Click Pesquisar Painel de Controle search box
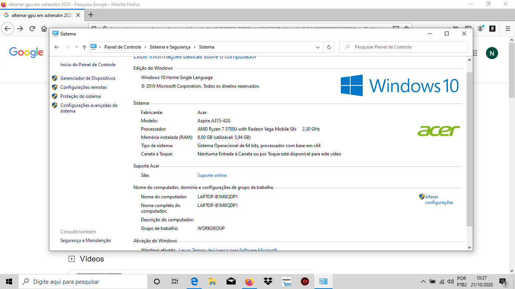515x289 pixels. [404, 47]
